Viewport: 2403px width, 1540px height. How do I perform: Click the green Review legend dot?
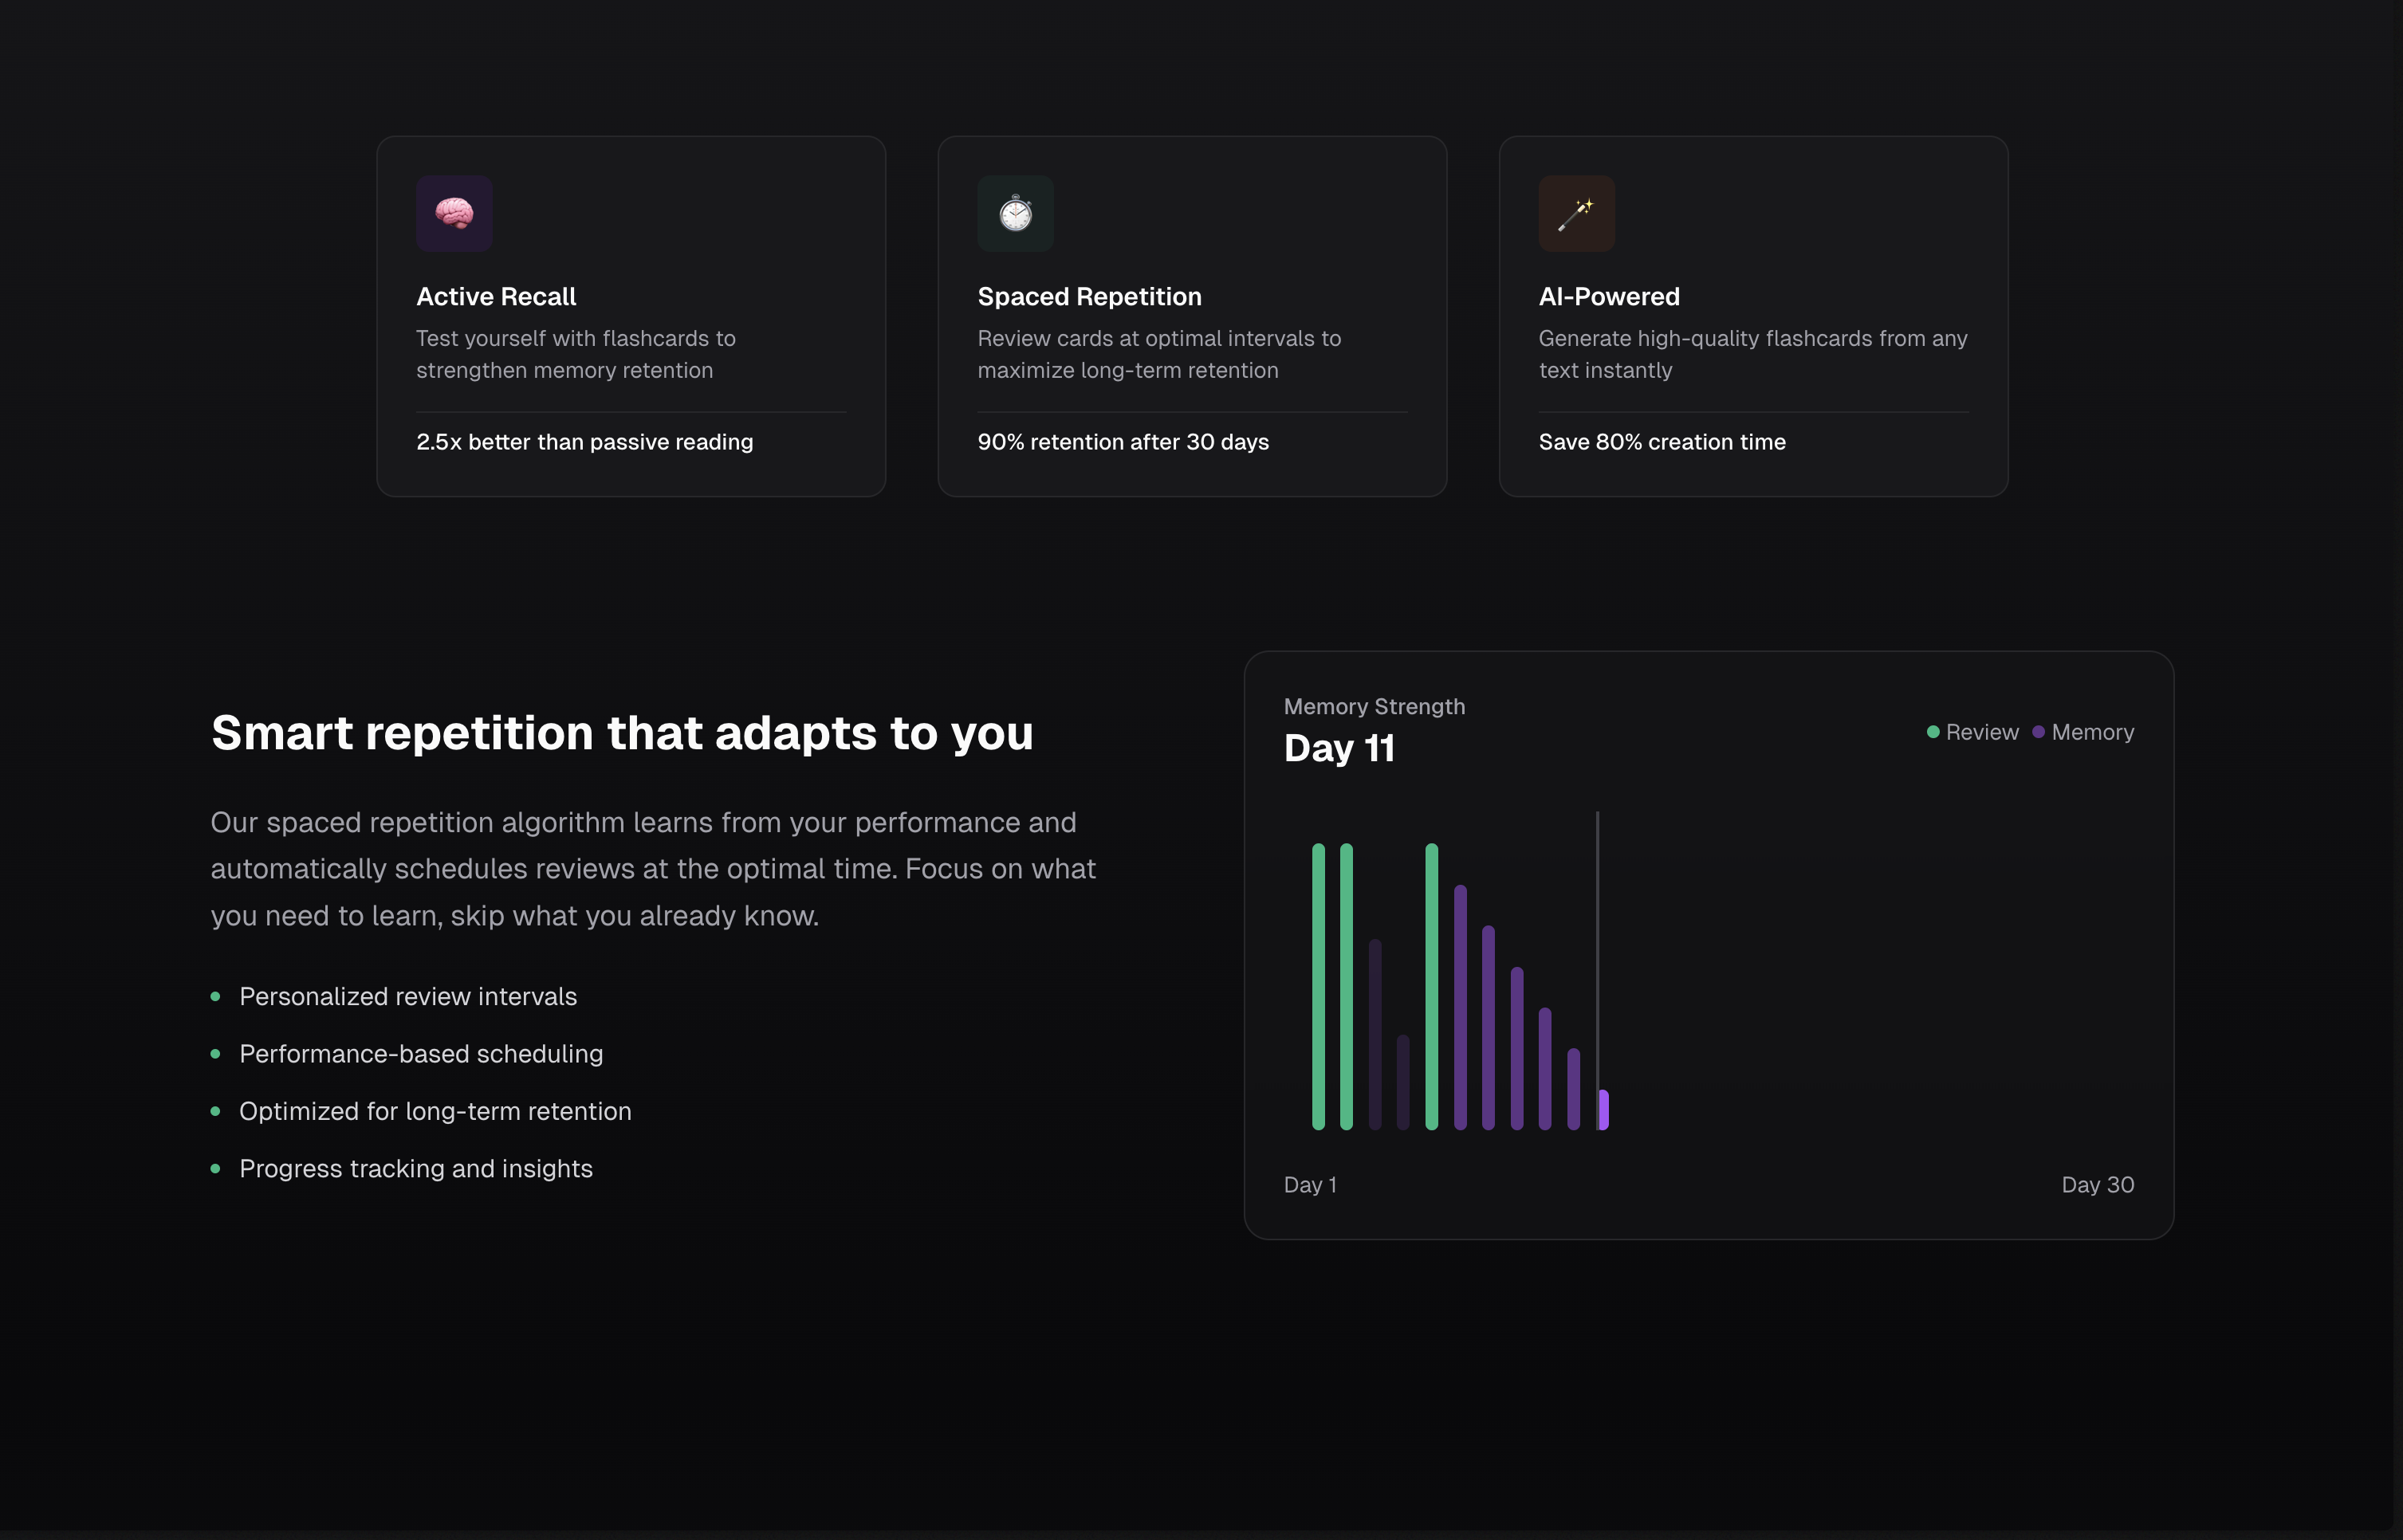tap(1933, 732)
